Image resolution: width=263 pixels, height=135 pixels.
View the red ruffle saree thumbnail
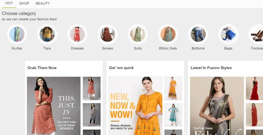pyautogui.click(x=254, y=88)
